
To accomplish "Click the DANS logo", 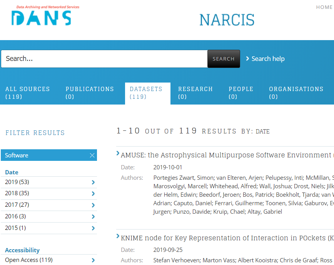I will (45, 15).
